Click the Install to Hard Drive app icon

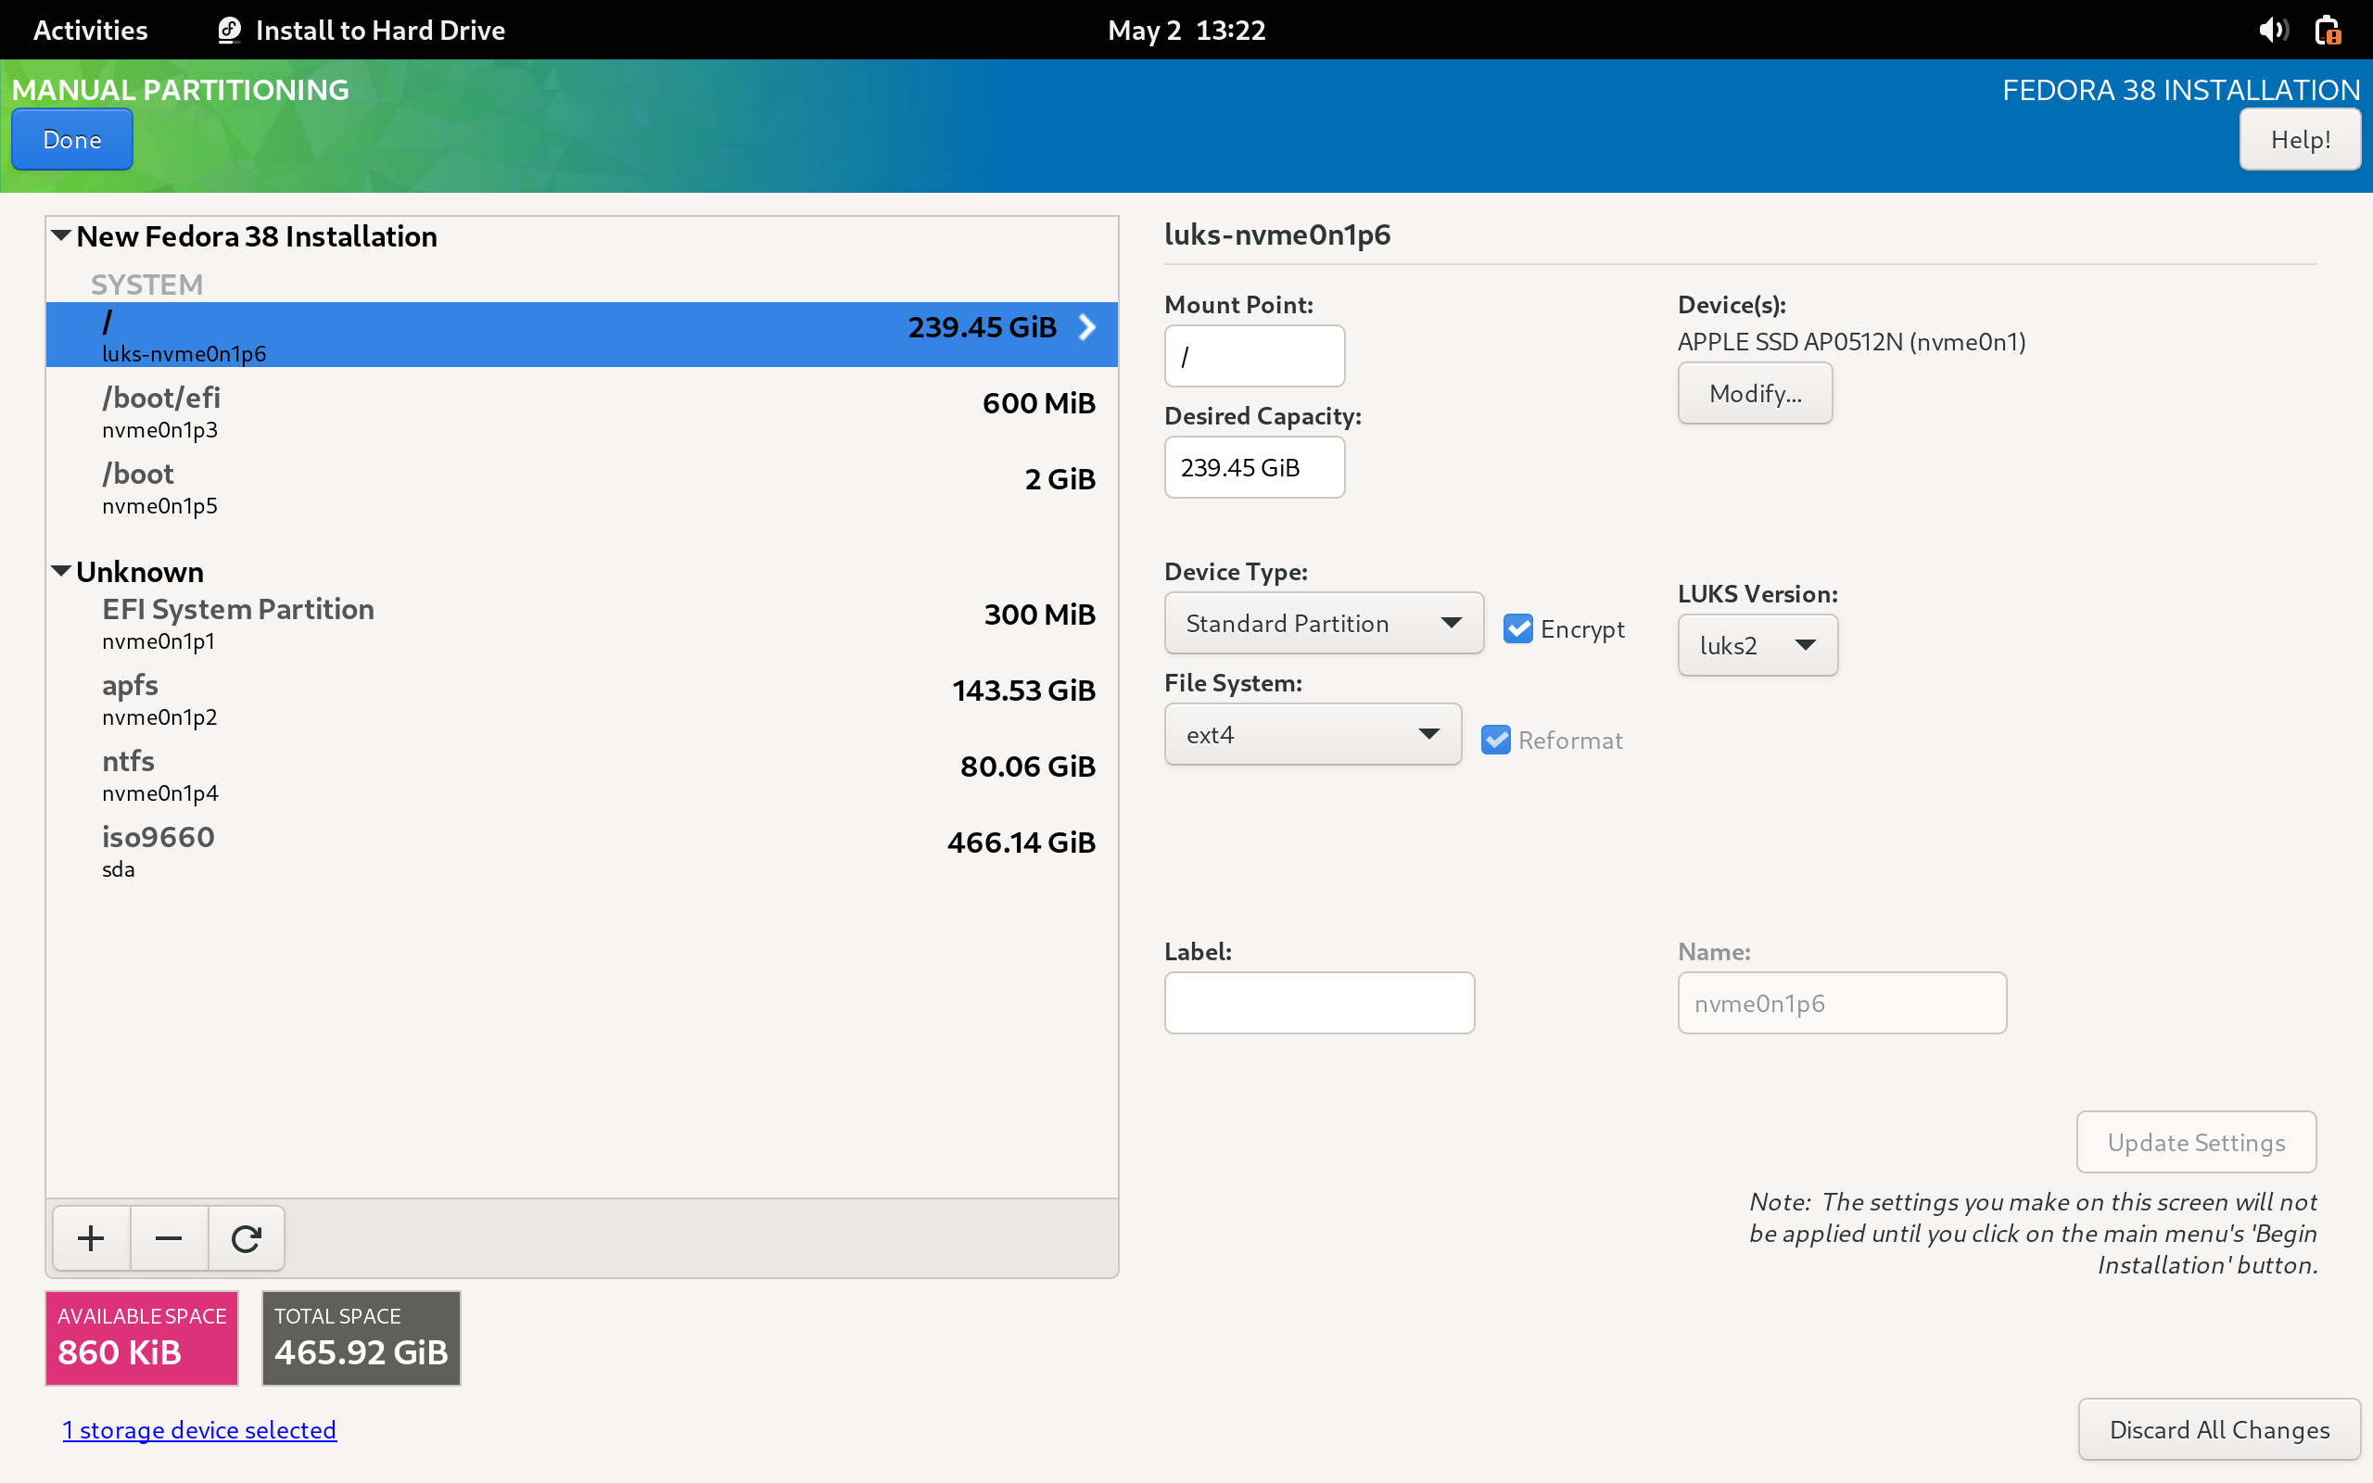pyautogui.click(x=230, y=30)
